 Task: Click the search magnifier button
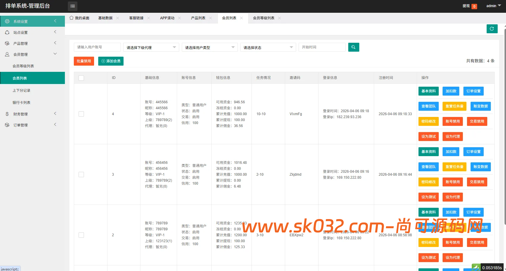click(x=354, y=47)
